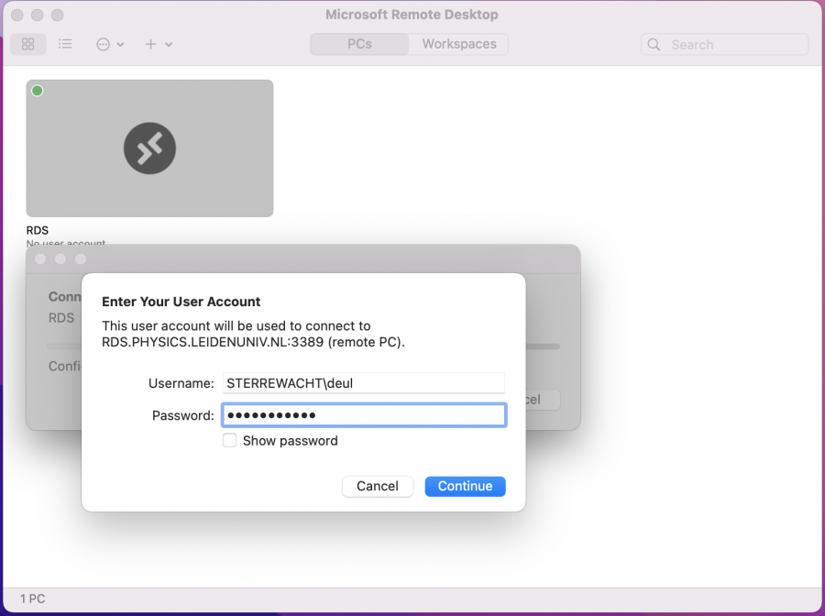825x616 pixels.
Task: Switch to list view icon
Action: [65, 44]
